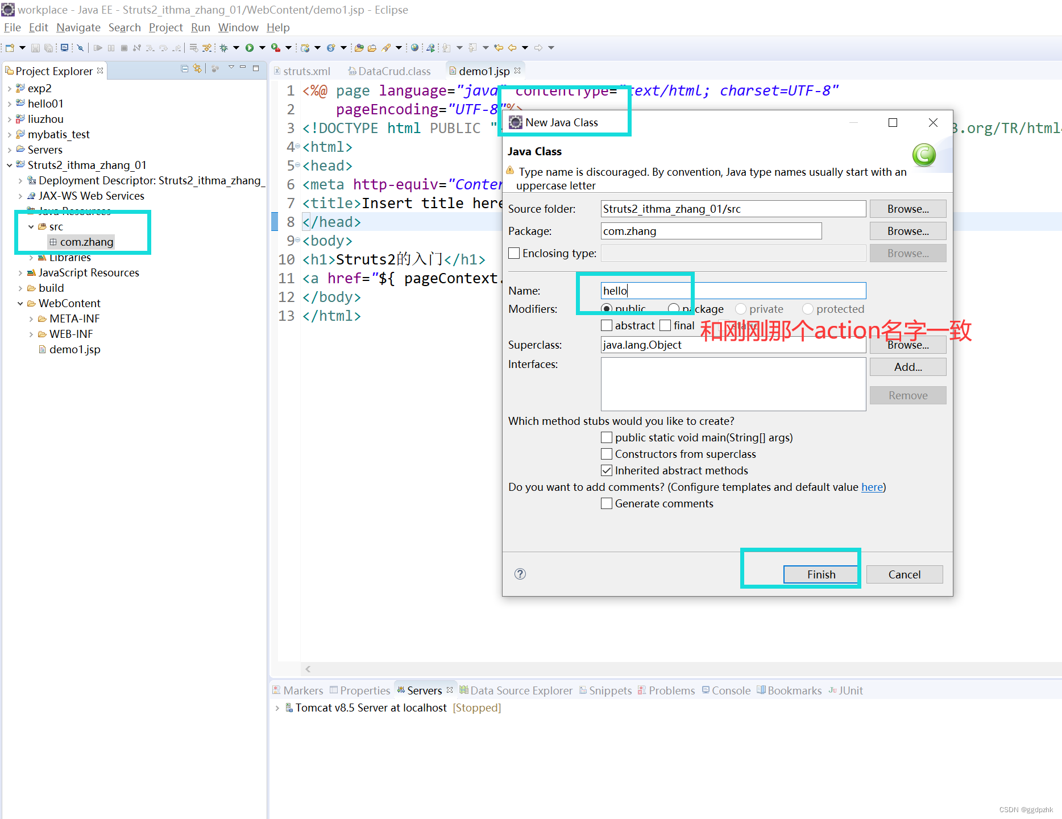
Task: Check the Generate comments checkbox
Action: coord(607,503)
